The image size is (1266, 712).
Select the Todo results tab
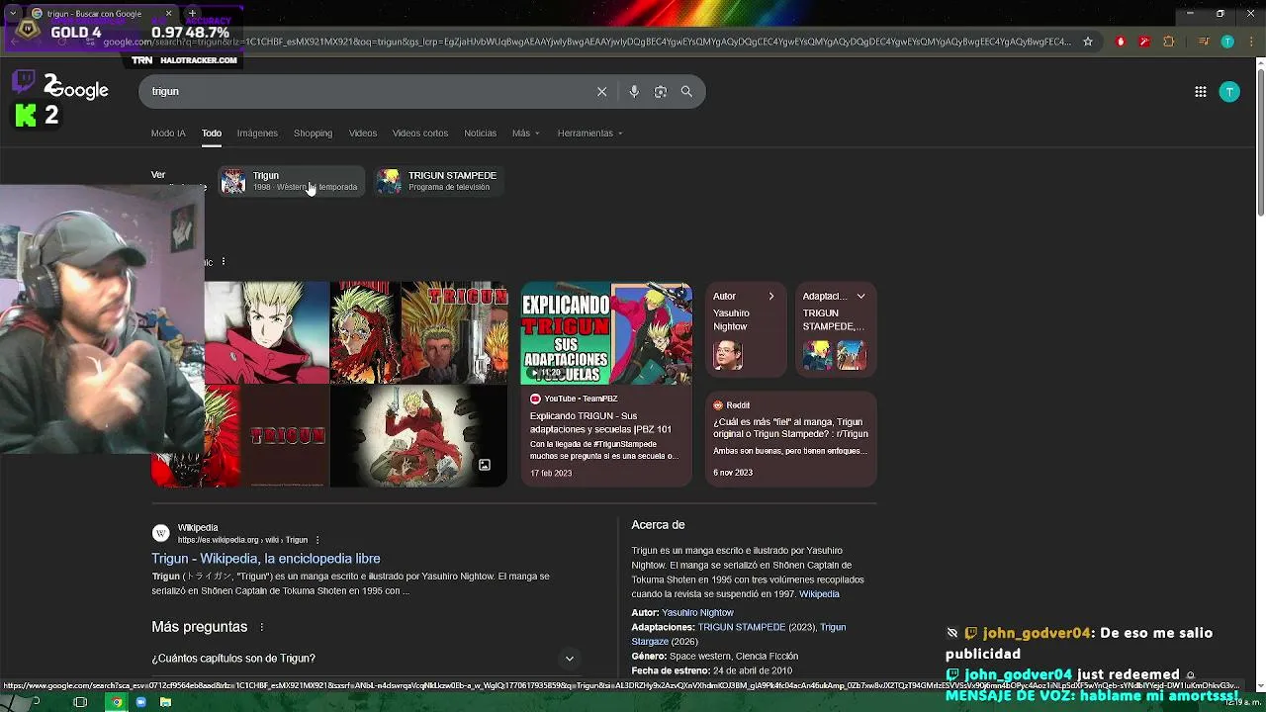tap(212, 133)
